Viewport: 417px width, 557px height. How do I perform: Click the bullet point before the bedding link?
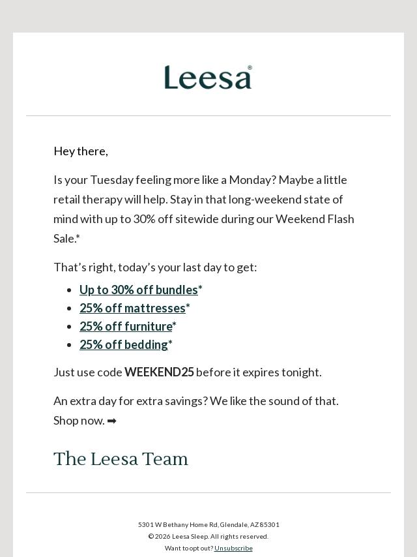click(x=70, y=345)
